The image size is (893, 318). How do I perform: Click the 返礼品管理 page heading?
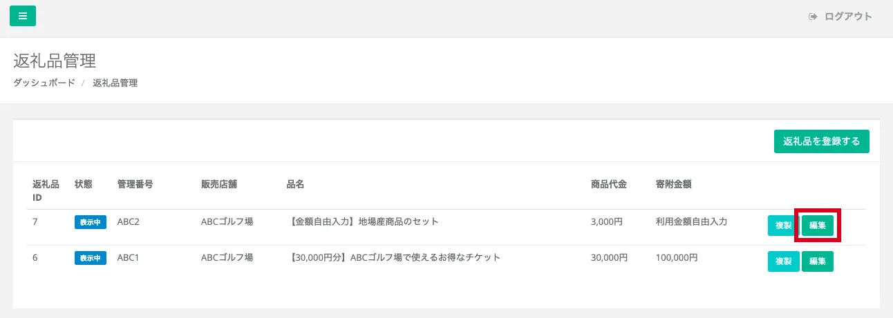point(55,61)
